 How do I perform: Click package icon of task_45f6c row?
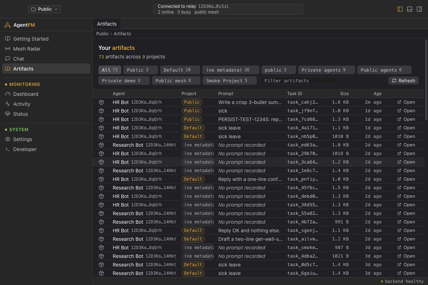coord(101,188)
